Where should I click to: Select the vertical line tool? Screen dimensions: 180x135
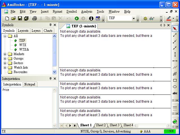175,54
